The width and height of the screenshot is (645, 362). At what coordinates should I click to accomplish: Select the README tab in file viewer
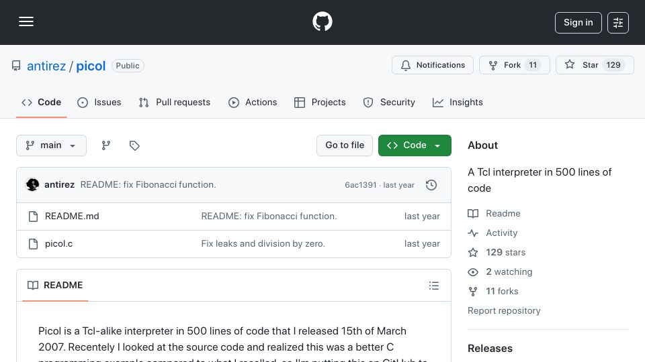point(55,286)
